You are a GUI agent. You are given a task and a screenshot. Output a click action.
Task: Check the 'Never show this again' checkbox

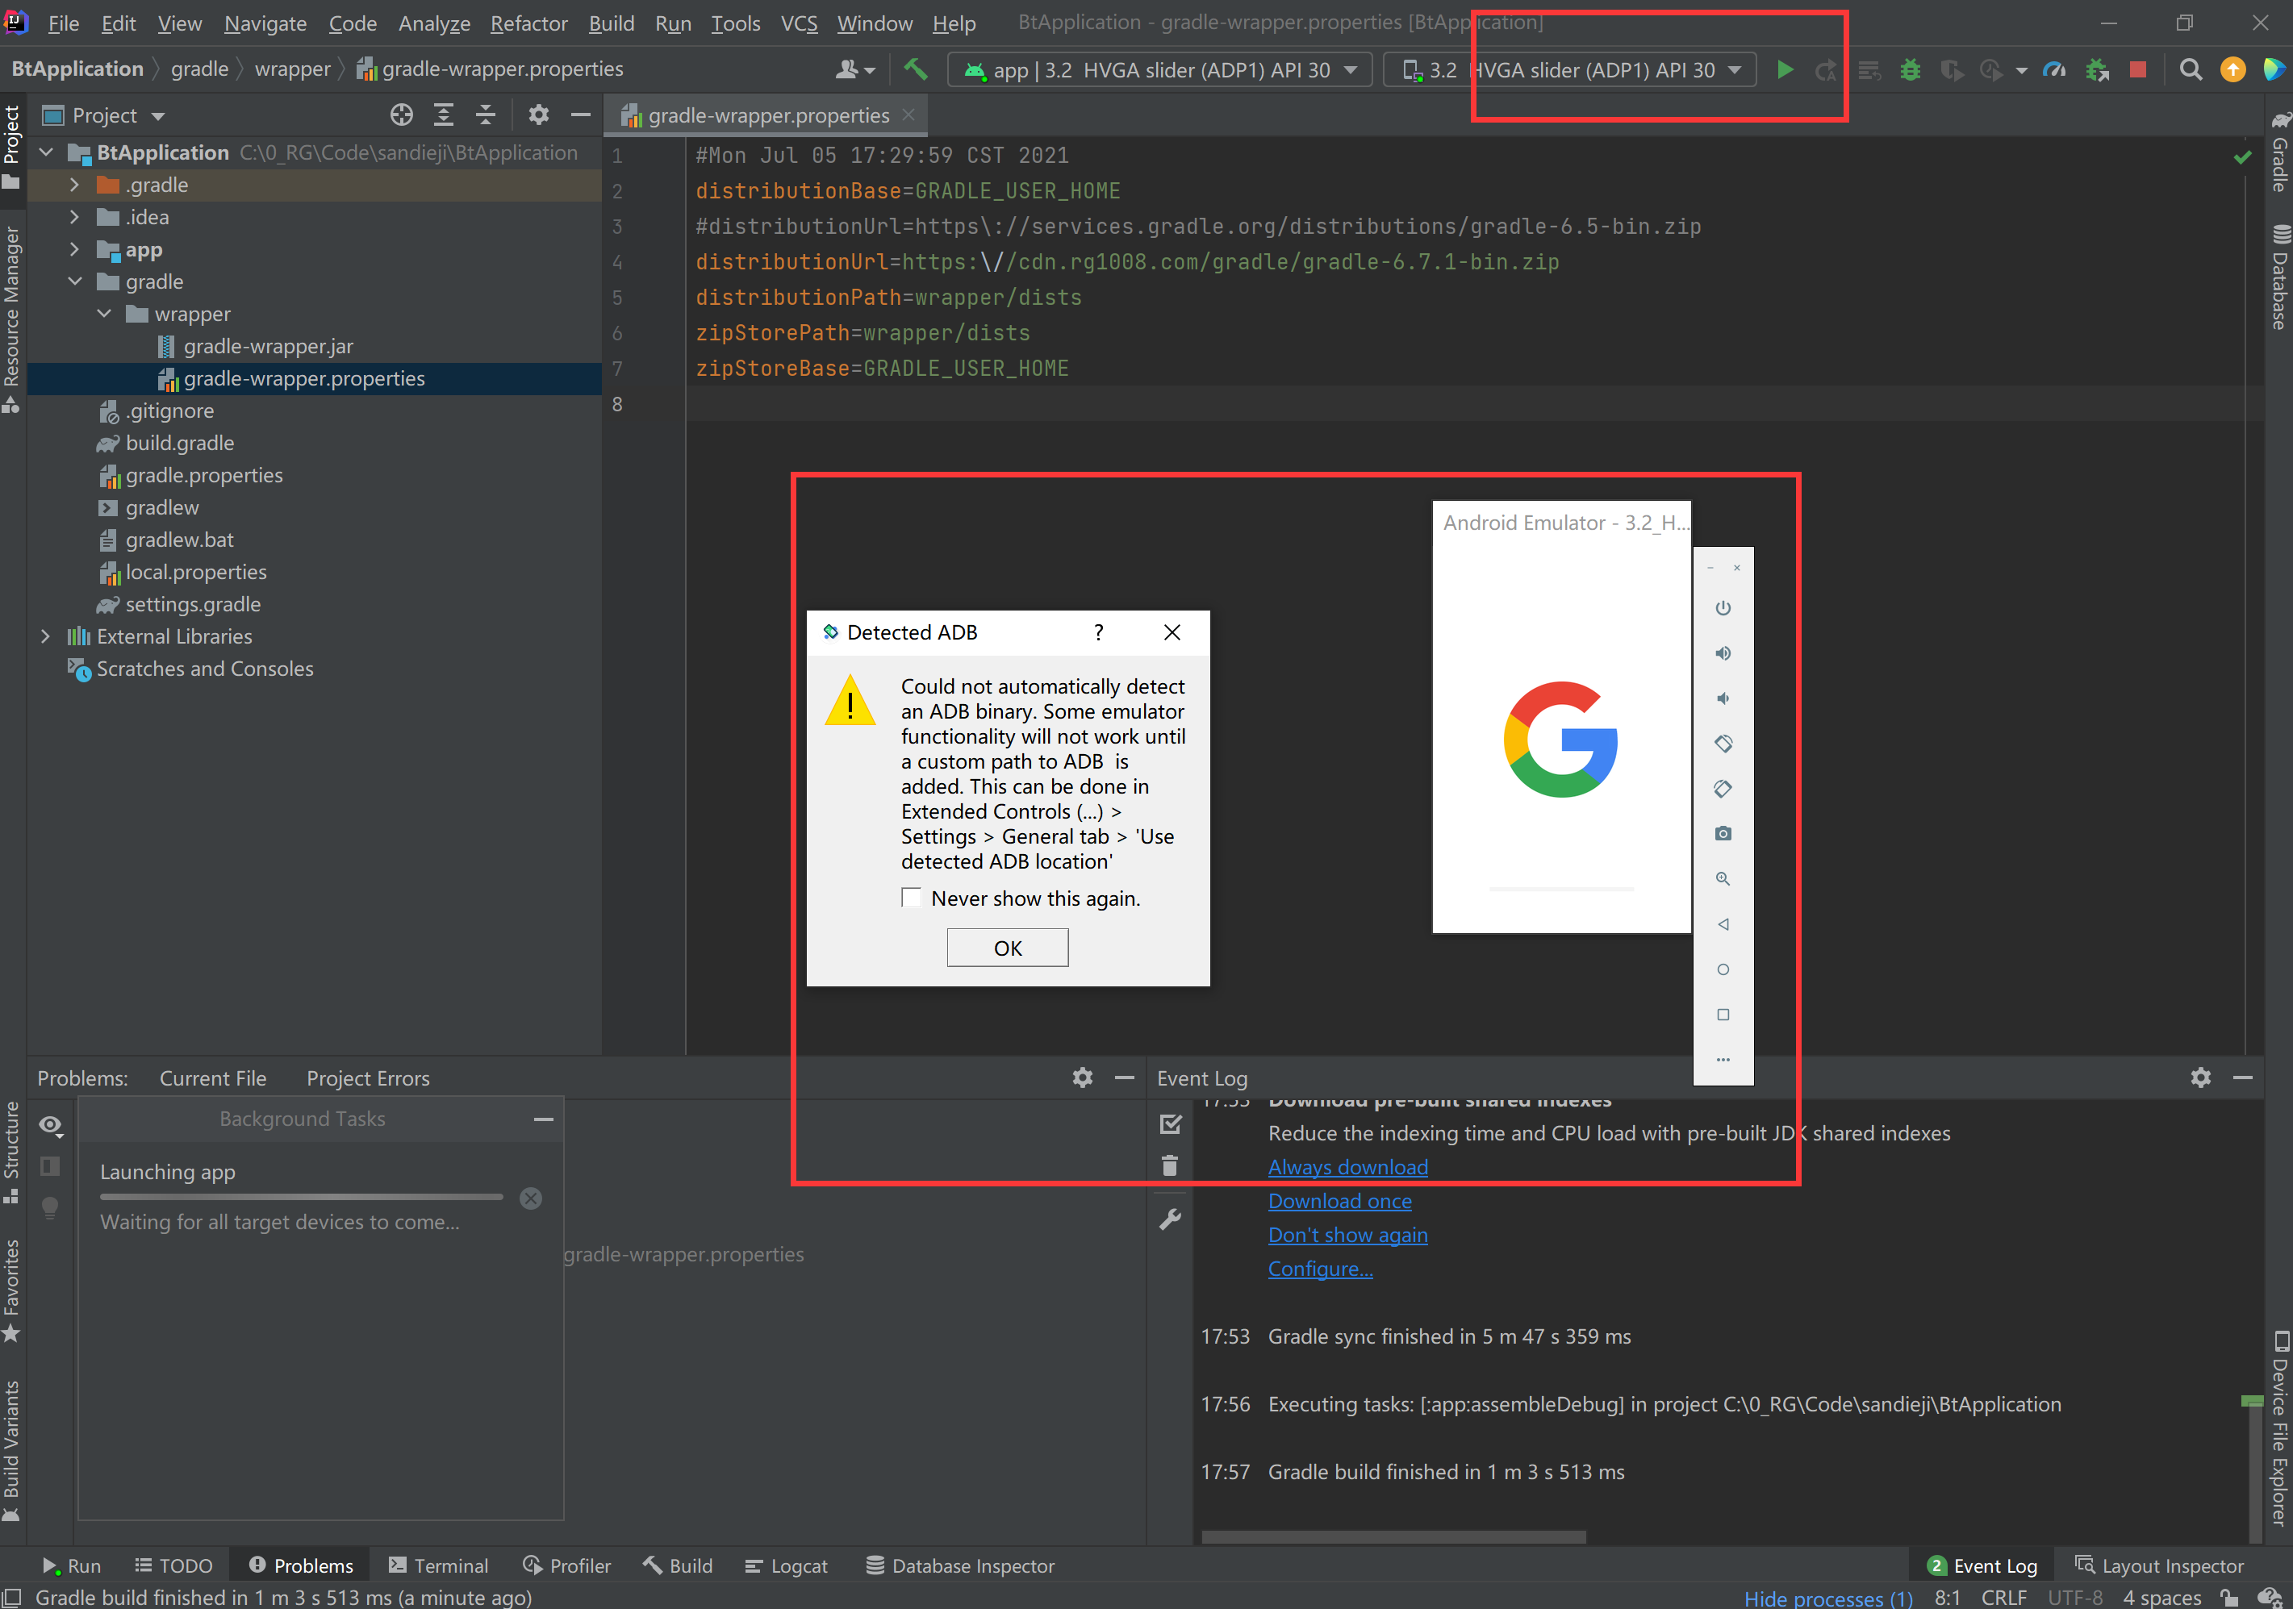[911, 898]
